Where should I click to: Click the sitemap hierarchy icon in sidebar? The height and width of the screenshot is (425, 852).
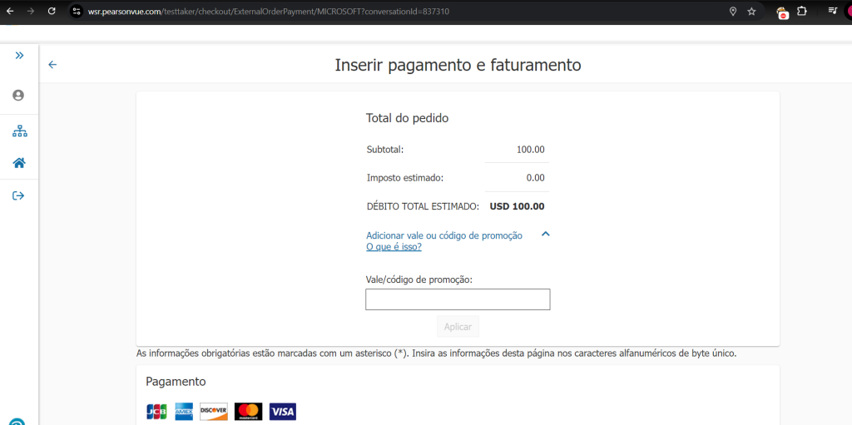[x=19, y=131]
